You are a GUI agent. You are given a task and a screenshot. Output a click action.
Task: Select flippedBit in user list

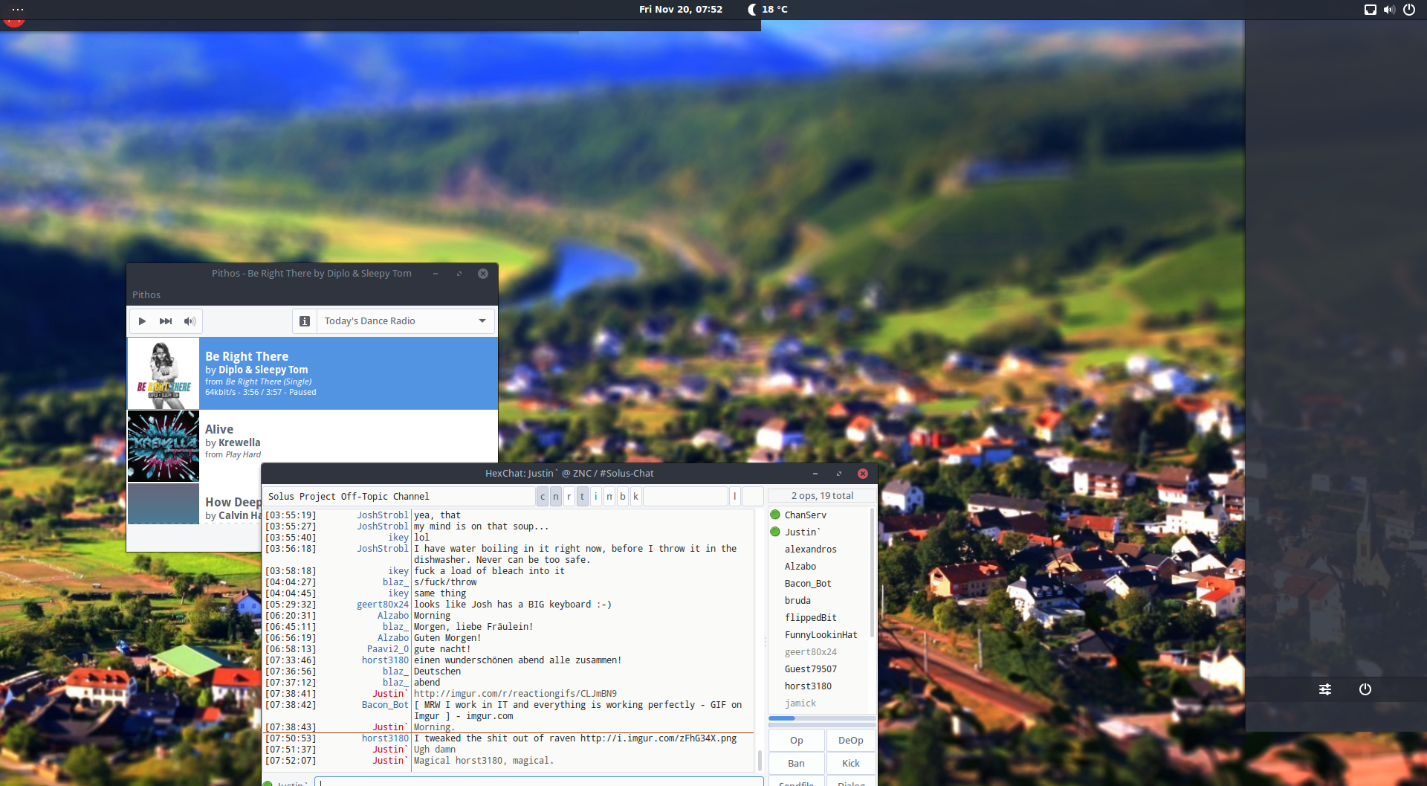818,618
